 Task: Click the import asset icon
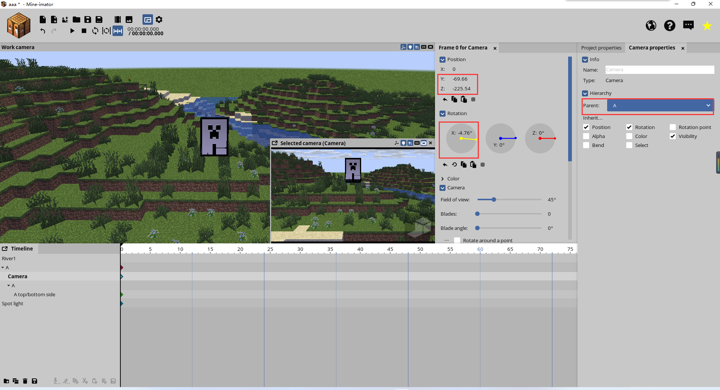(x=65, y=19)
